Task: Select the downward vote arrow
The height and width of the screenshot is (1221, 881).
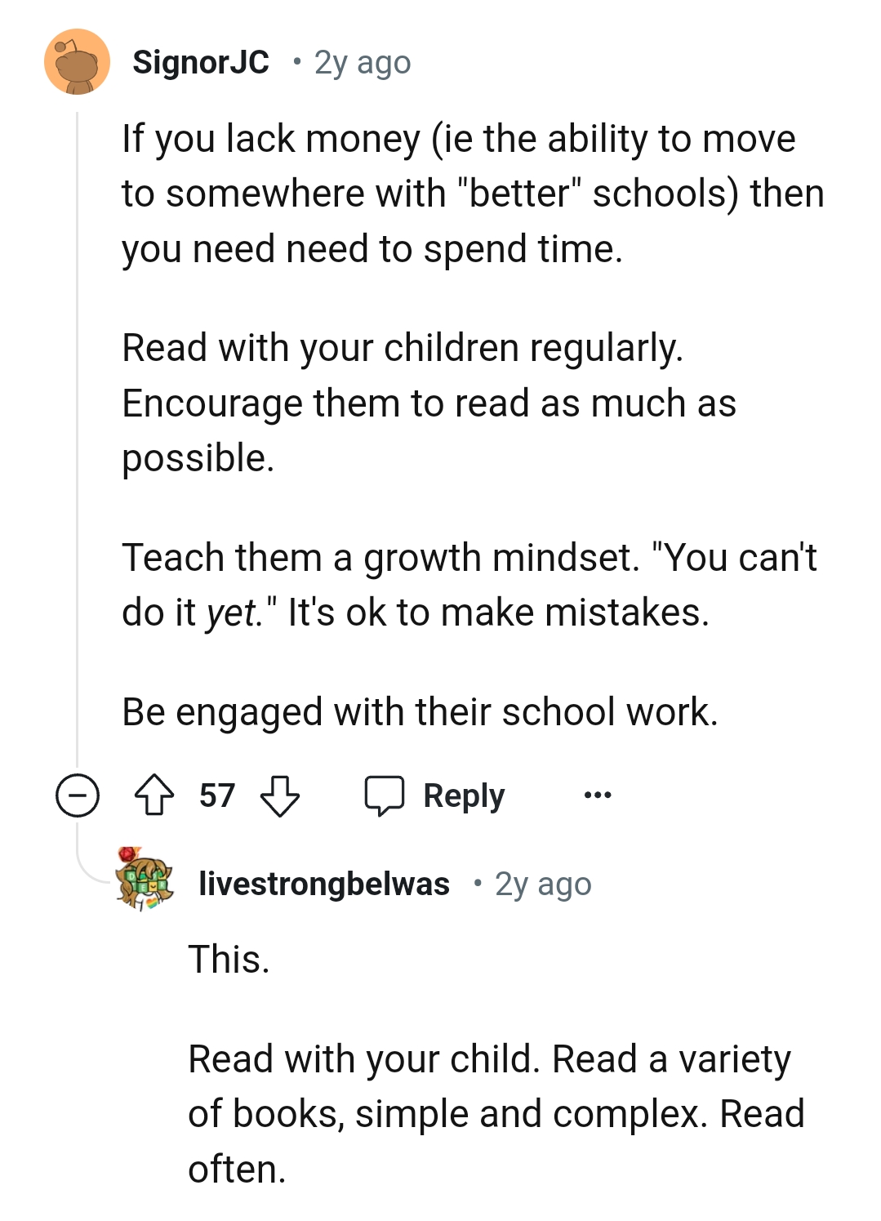Action: point(280,796)
